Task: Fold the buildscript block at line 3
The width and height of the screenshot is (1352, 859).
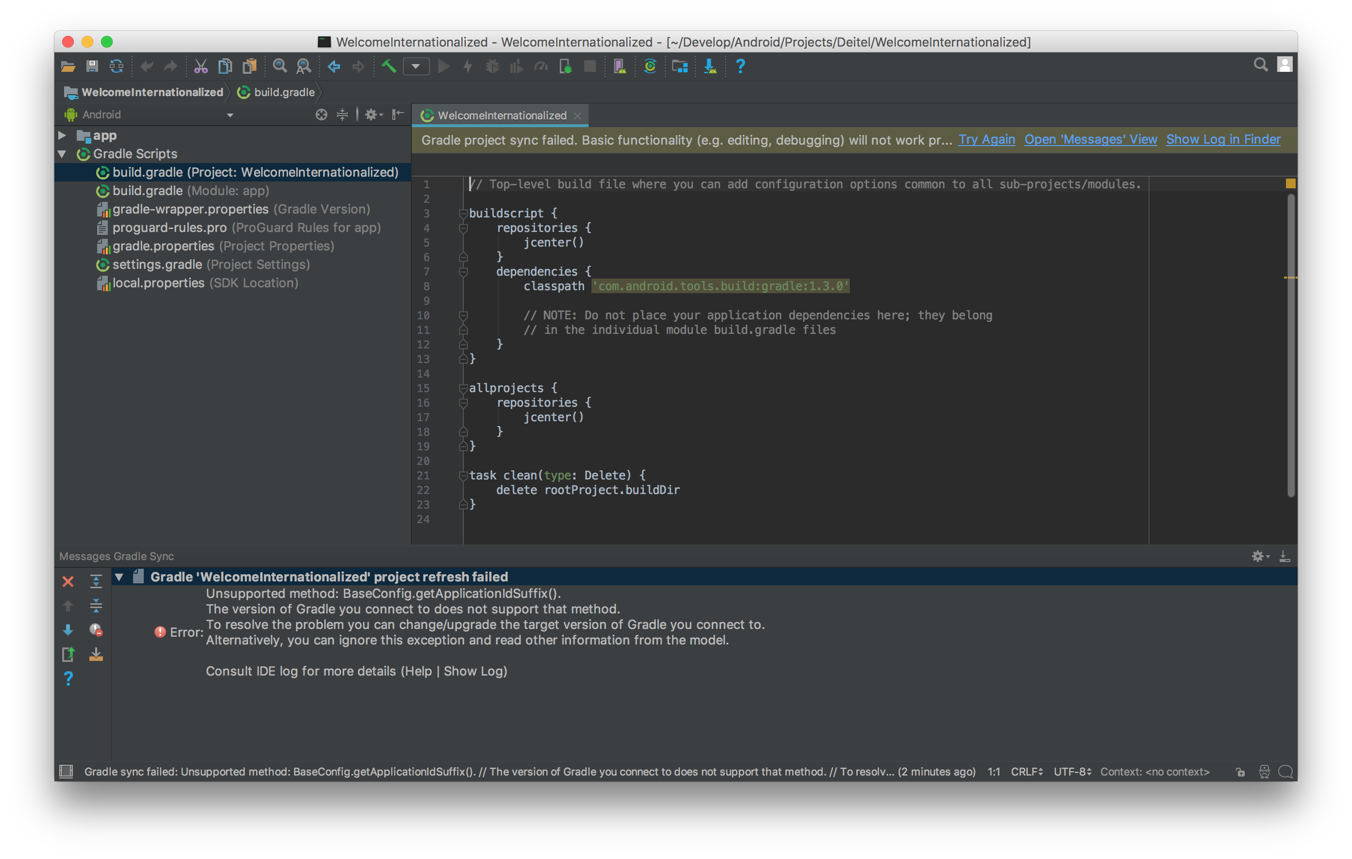Action: click(x=463, y=213)
